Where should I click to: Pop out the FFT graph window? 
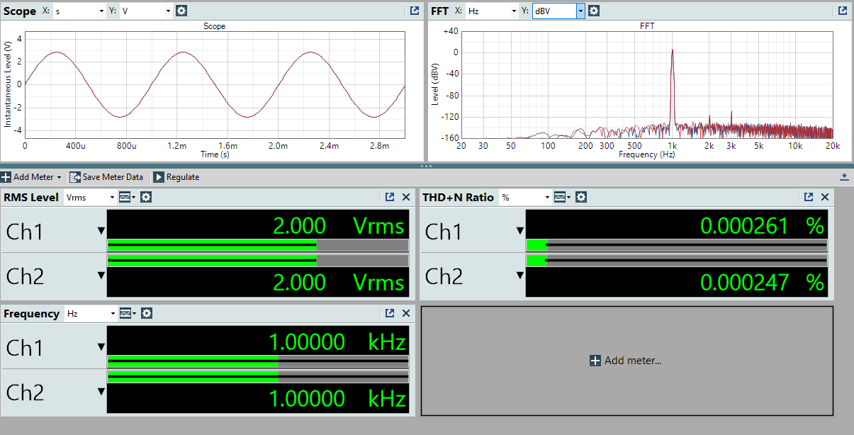[843, 11]
